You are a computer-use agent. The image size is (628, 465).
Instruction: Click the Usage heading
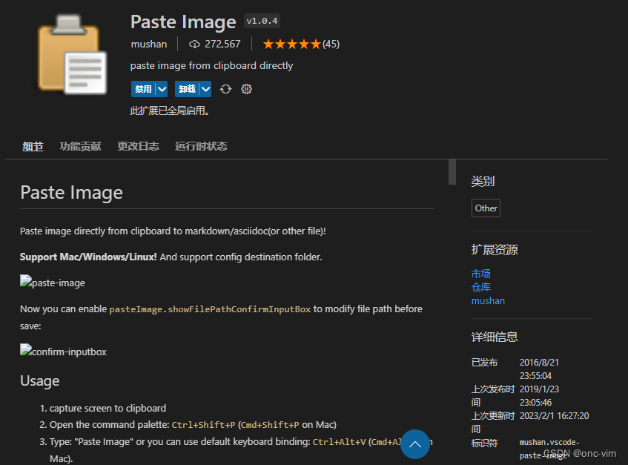pos(39,381)
